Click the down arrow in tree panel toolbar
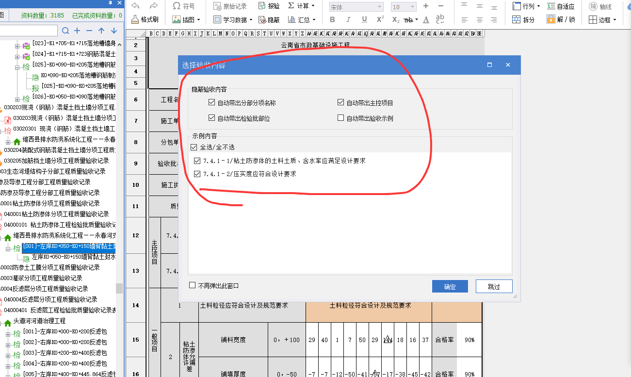The height and width of the screenshot is (377, 631). (114, 31)
